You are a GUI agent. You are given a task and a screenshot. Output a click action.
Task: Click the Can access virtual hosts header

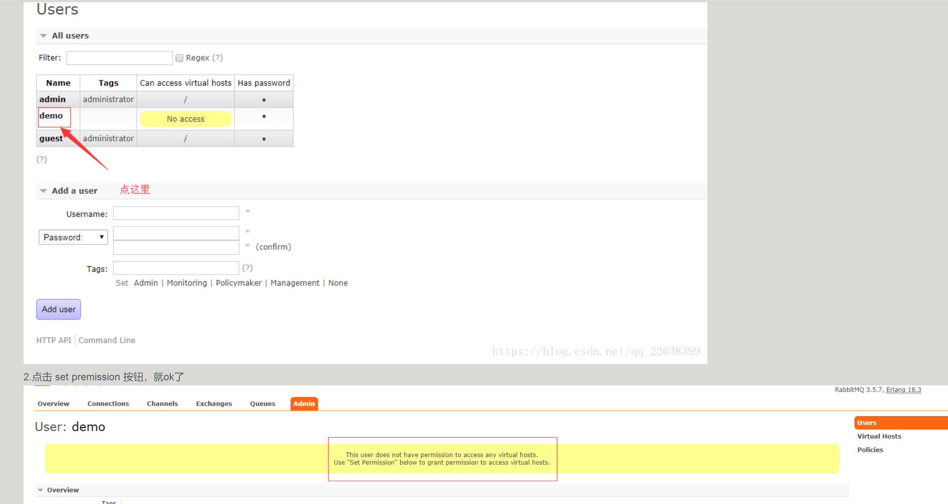pos(185,83)
